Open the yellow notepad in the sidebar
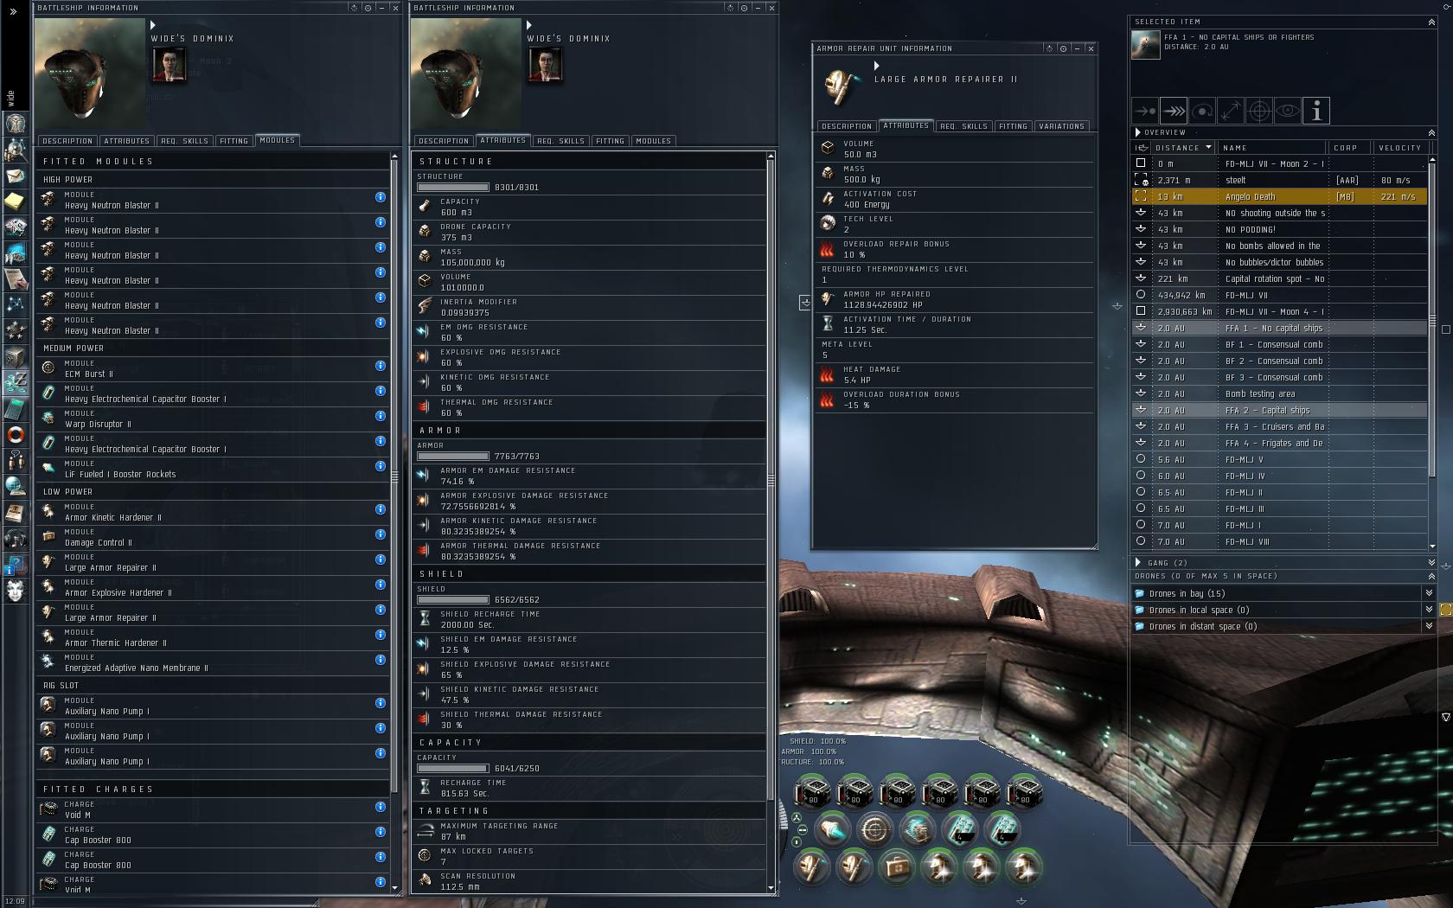This screenshot has width=1453, height=908. coord(15,201)
